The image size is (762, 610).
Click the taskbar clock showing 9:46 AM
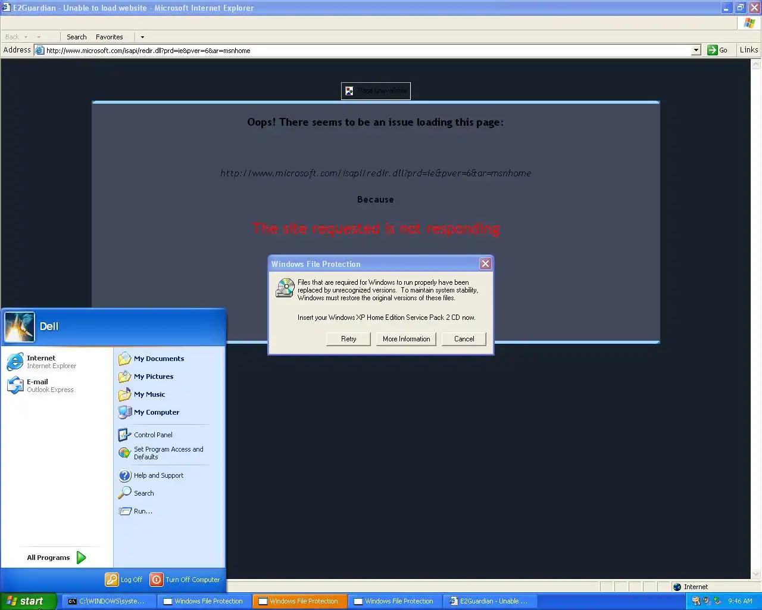[740, 601]
